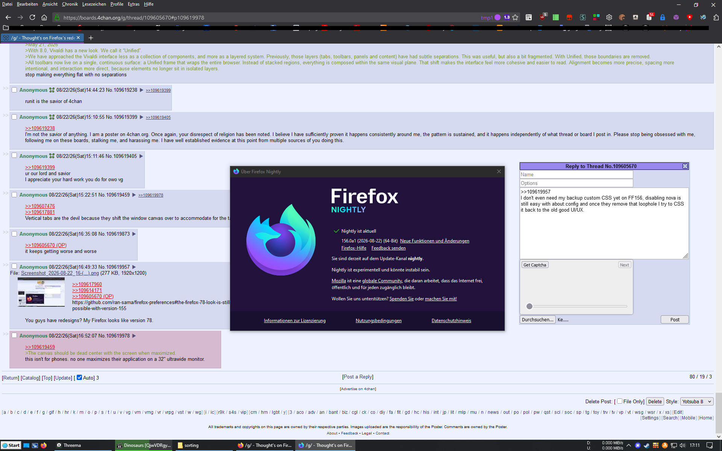
Task: Open the post menu arrow for No.109619957
Action: (134, 267)
